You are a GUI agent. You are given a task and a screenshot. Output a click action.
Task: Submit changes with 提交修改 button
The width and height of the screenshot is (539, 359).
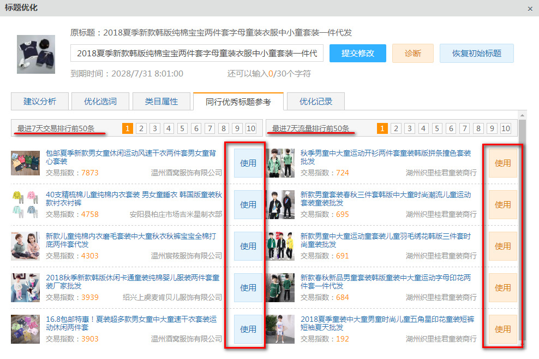click(357, 54)
